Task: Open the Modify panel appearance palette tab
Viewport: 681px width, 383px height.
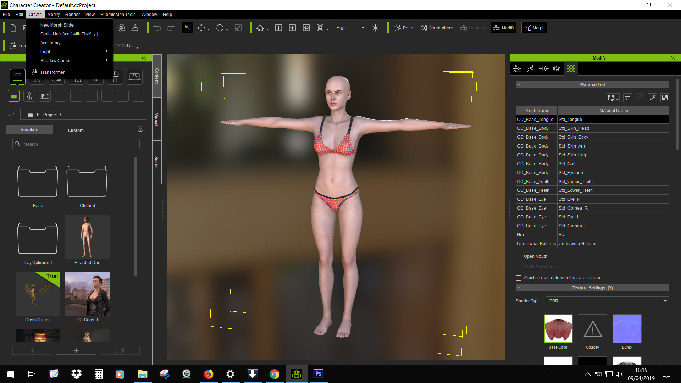Action: (557, 68)
